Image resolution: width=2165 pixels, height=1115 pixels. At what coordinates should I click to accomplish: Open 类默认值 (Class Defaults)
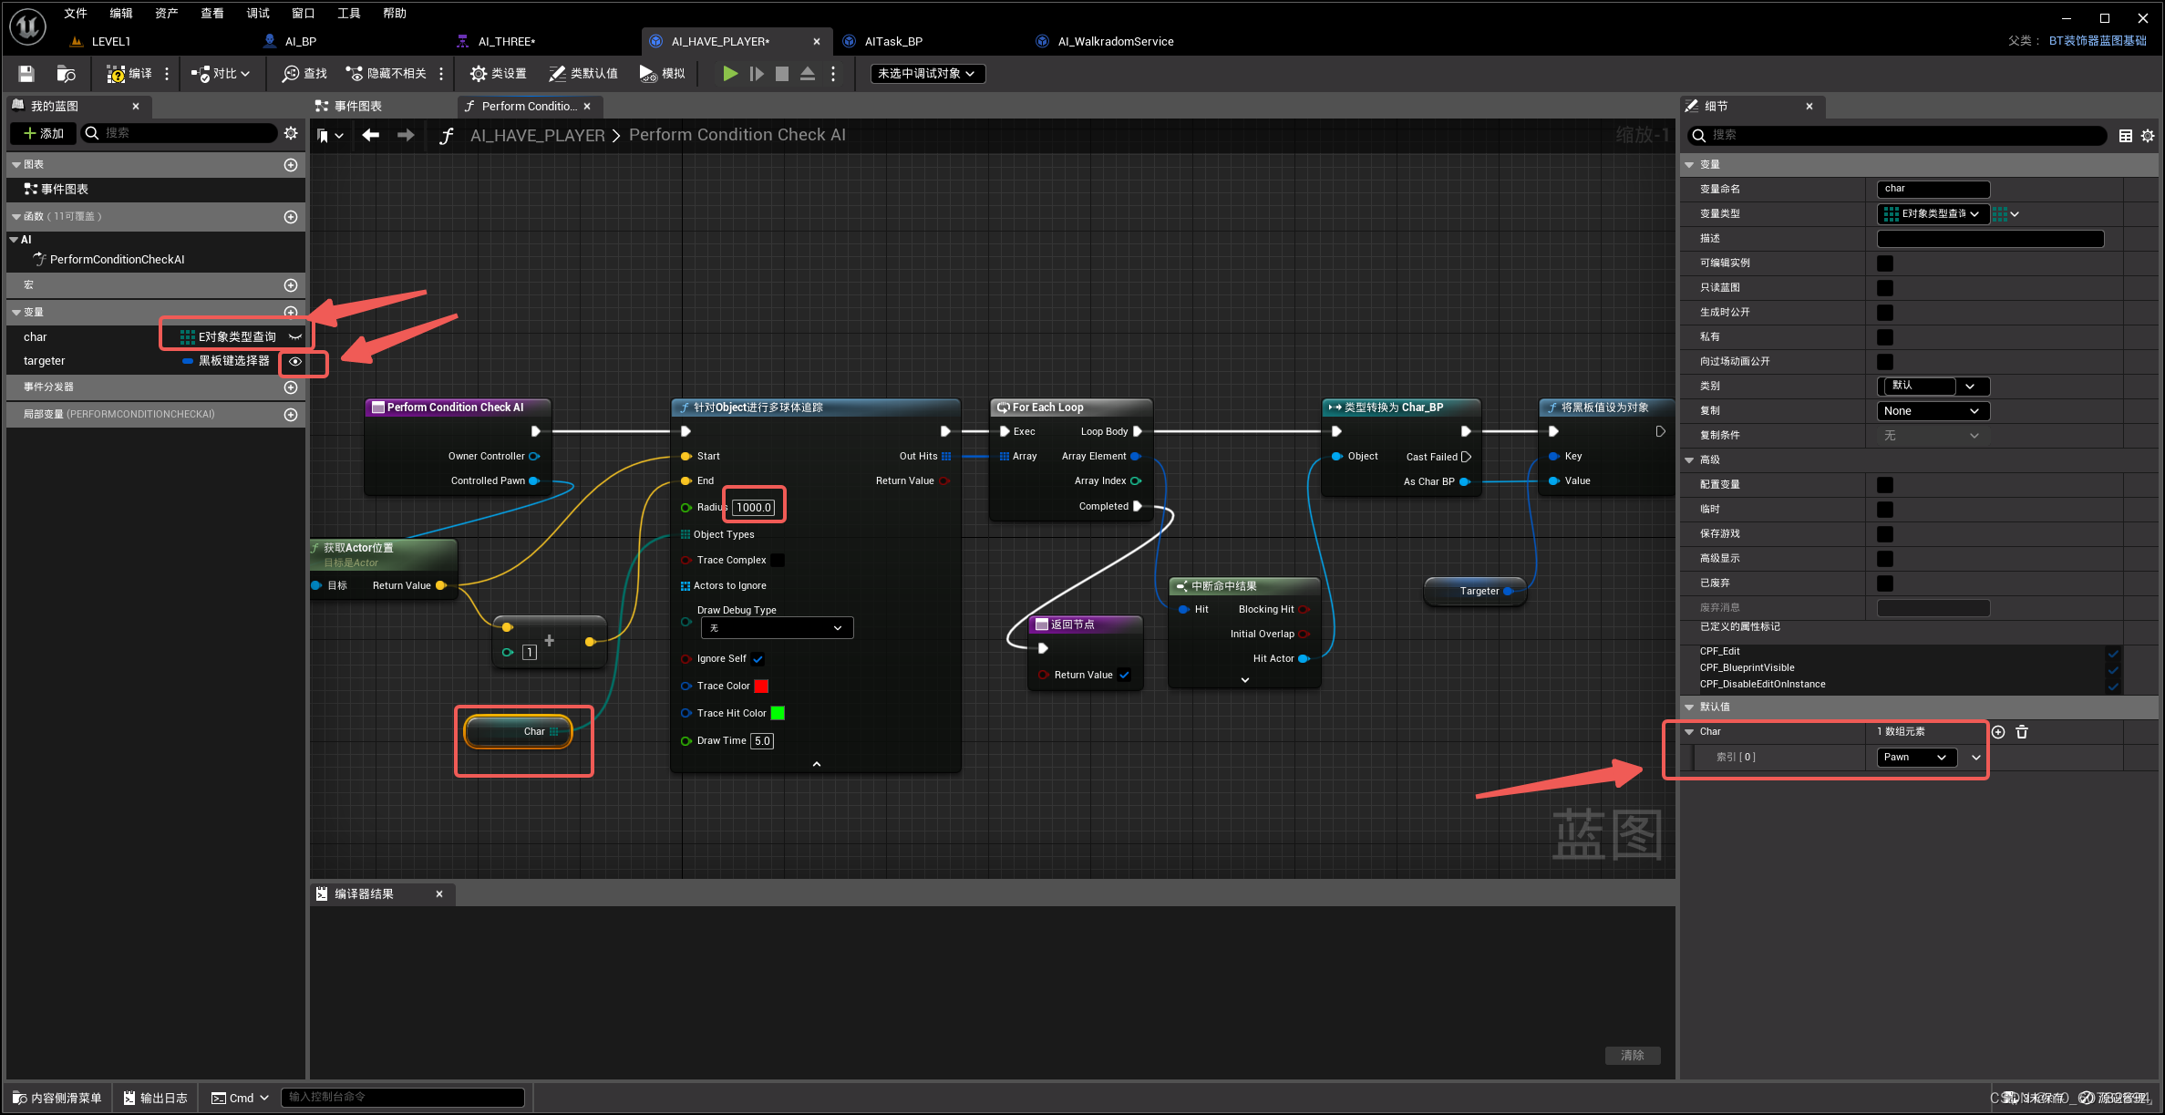point(582,74)
